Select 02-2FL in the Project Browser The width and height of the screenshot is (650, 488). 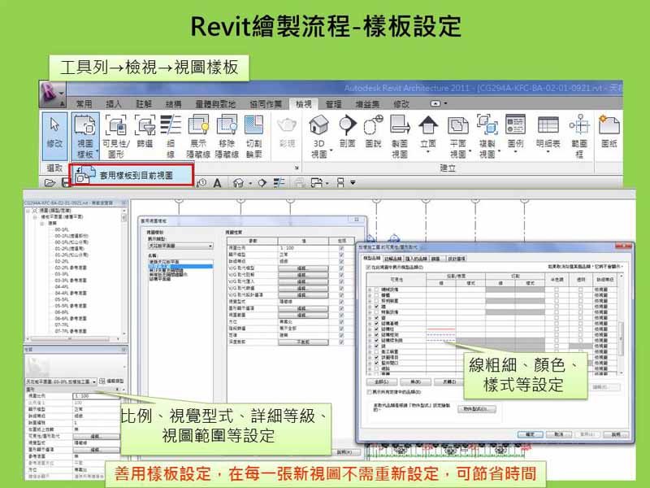point(62,261)
